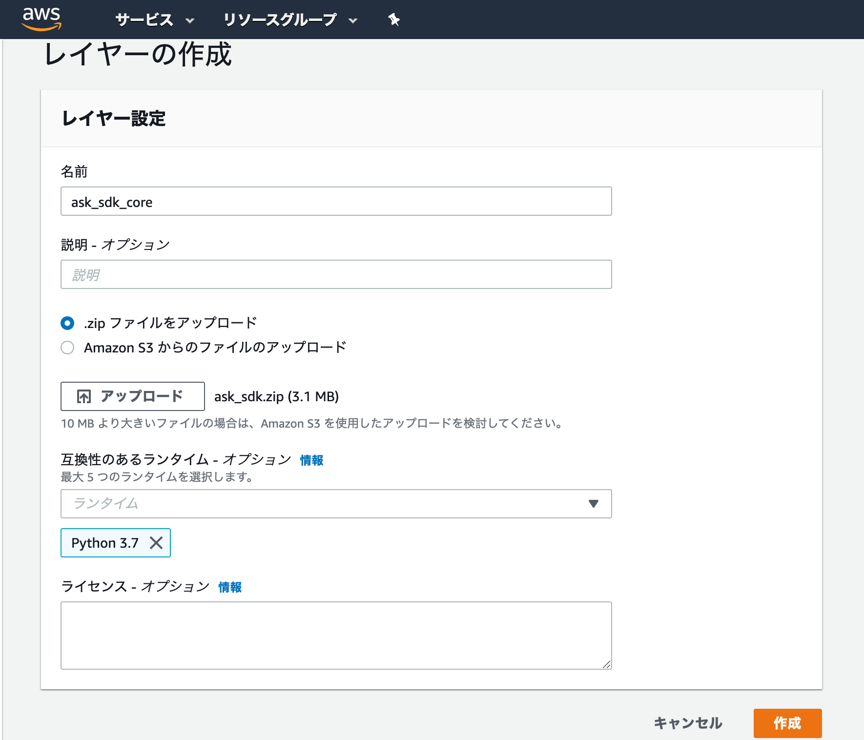
Task: Click inside the 名前 field containing ask_sdk_core
Action: pos(336,201)
